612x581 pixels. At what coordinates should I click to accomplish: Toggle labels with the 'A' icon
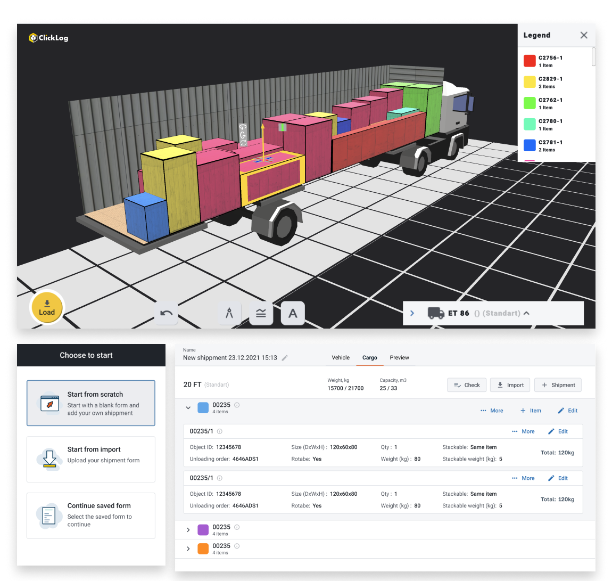click(293, 313)
